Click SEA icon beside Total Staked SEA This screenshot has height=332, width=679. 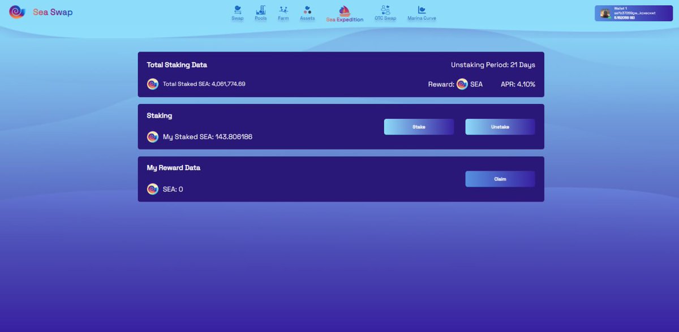[153, 84]
